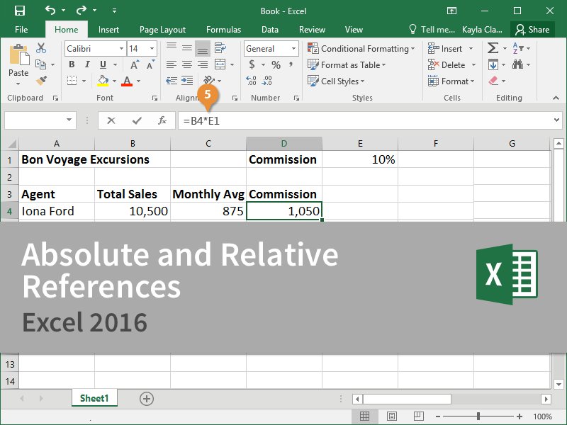Switch to the Data tab

click(270, 30)
